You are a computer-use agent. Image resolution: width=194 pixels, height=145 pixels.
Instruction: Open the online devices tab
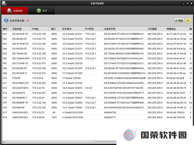click(14, 11)
